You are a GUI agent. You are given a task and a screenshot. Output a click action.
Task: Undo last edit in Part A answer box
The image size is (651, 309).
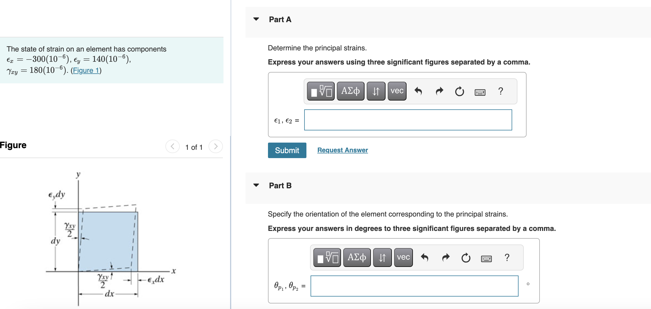pos(418,91)
